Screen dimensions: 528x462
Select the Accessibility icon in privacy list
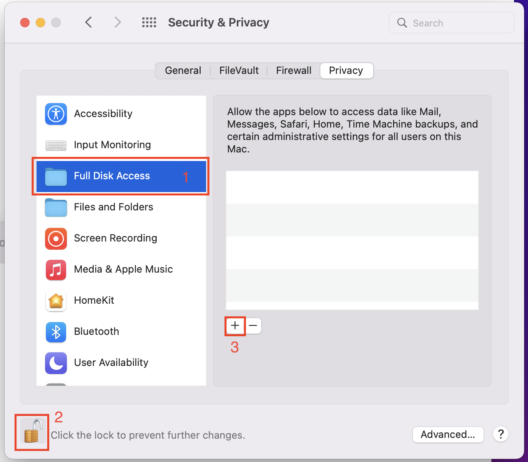click(x=56, y=114)
